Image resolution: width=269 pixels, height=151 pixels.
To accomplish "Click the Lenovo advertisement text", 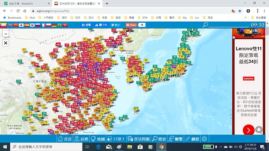I will click(248, 55).
